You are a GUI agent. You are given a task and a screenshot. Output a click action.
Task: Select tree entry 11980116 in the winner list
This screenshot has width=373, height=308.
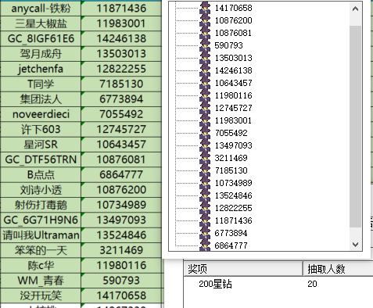233,95
